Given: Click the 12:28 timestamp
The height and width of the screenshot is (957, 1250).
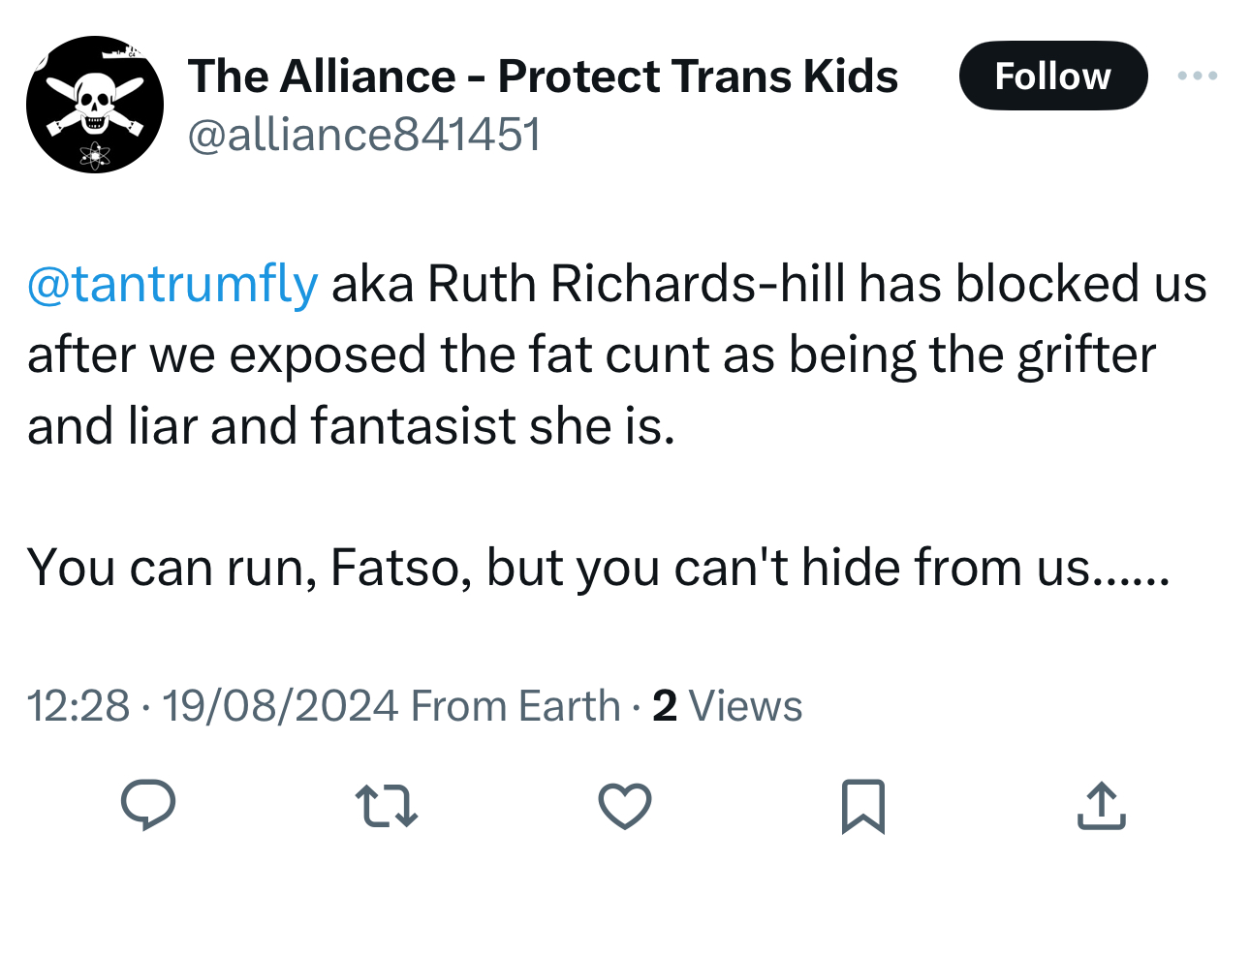Looking at the screenshot, I should 78,705.
